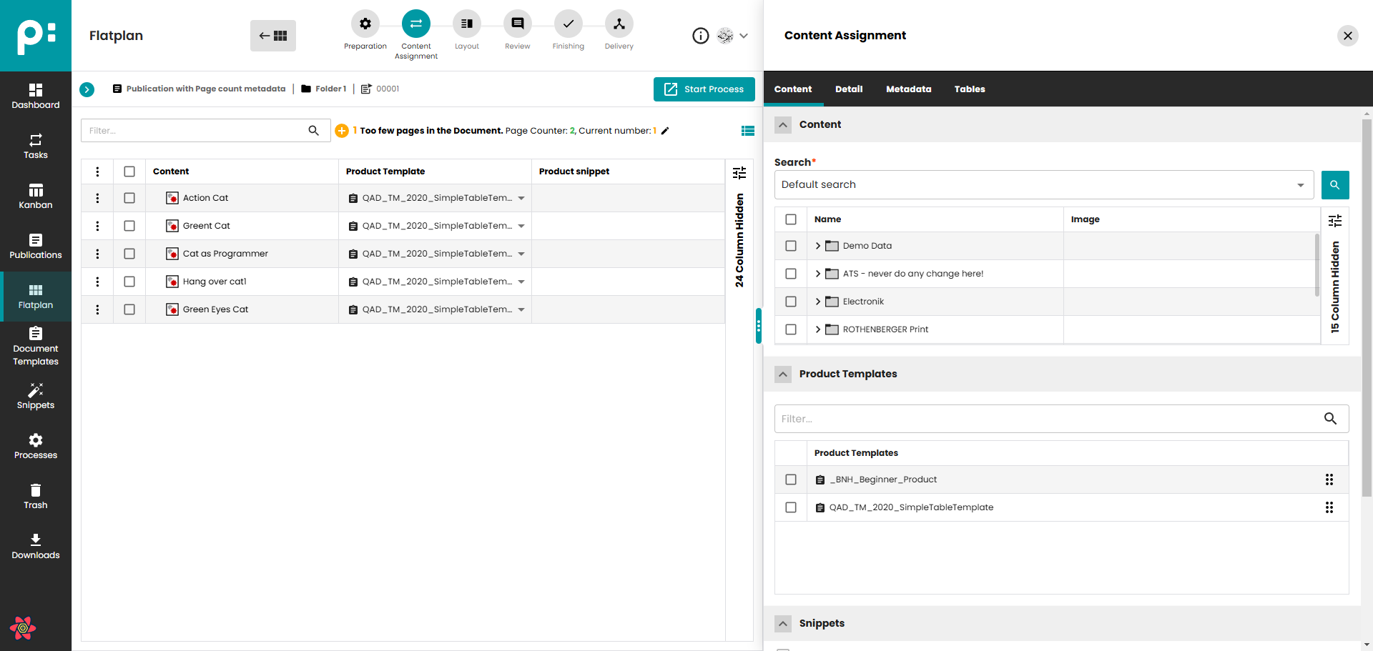This screenshot has width=1373, height=651.
Task: Click the pencil icon to edit page number
Action: pos(665,131)
